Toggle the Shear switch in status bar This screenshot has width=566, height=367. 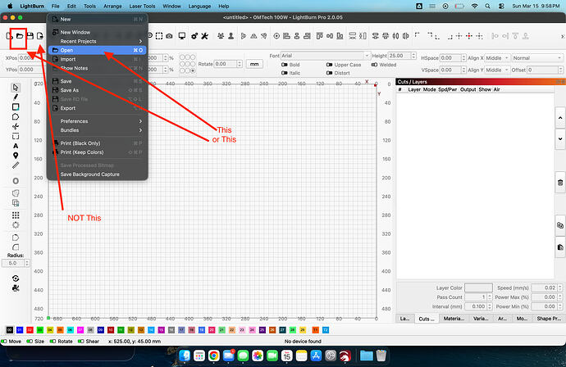(x=81, y=341)
